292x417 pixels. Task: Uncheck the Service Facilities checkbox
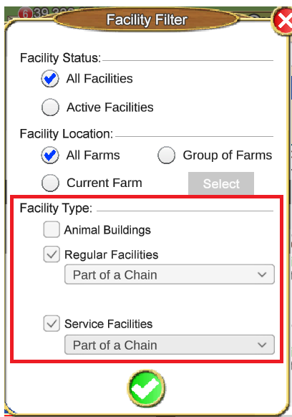click(52, 323)
